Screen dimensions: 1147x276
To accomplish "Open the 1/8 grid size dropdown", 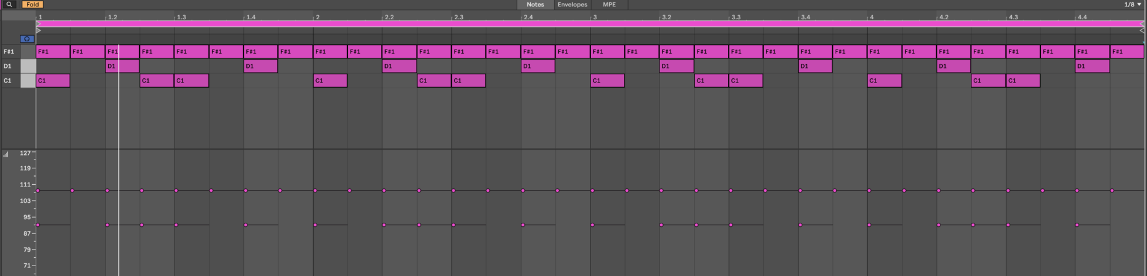I will (x=1132, y=4).
